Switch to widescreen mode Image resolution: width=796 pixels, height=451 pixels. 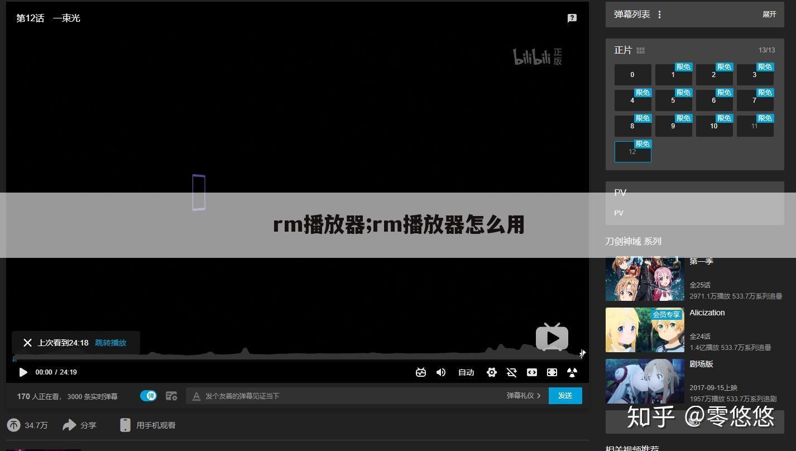coord(532,372)
